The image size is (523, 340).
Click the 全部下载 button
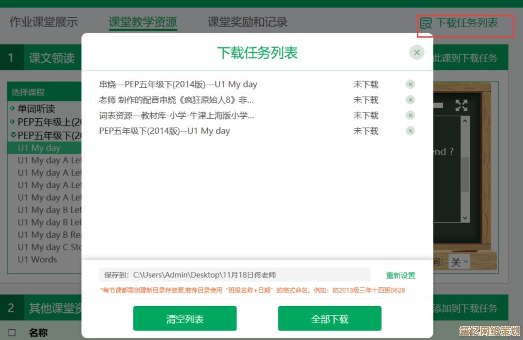coord(330,319)
